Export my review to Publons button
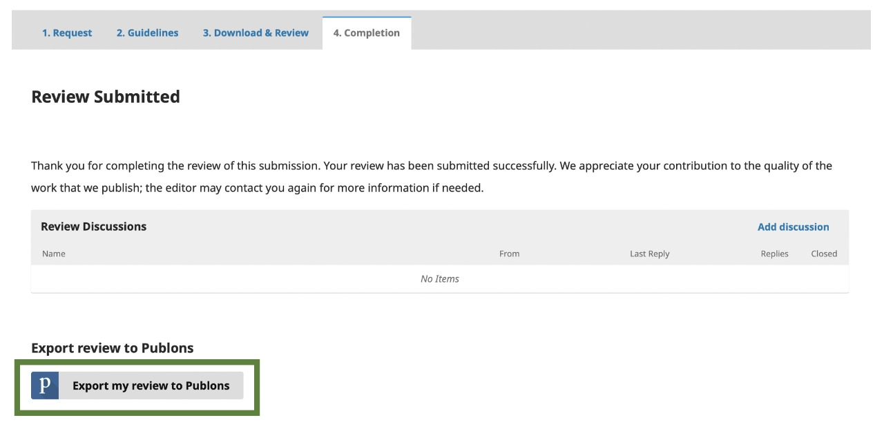884x429 pixels. coord(137,385)
